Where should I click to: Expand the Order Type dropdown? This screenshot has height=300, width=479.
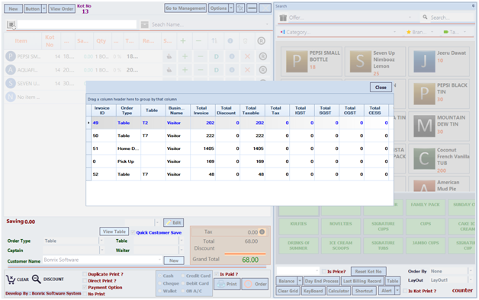(x=101, y=241)
